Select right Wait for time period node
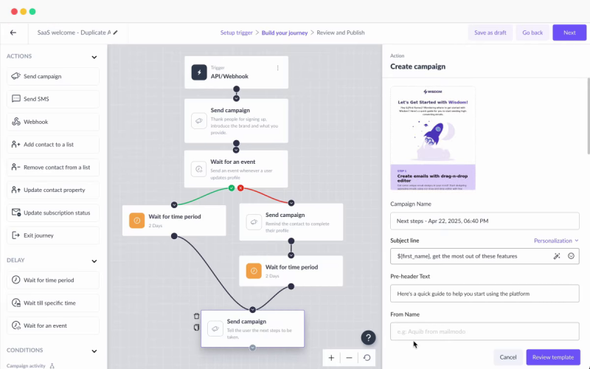Viewport: 590px width, 369px height. coord(291,271)
